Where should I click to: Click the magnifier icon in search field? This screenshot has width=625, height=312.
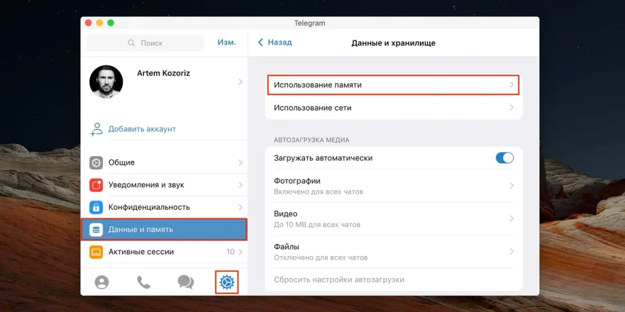[131, 43]
